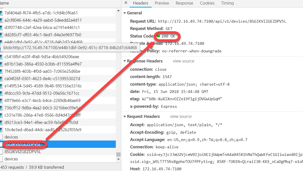Viewport: 303px width, 171px height.
Task: Switch to the Cookies tab
Action: tap(207, 3)
